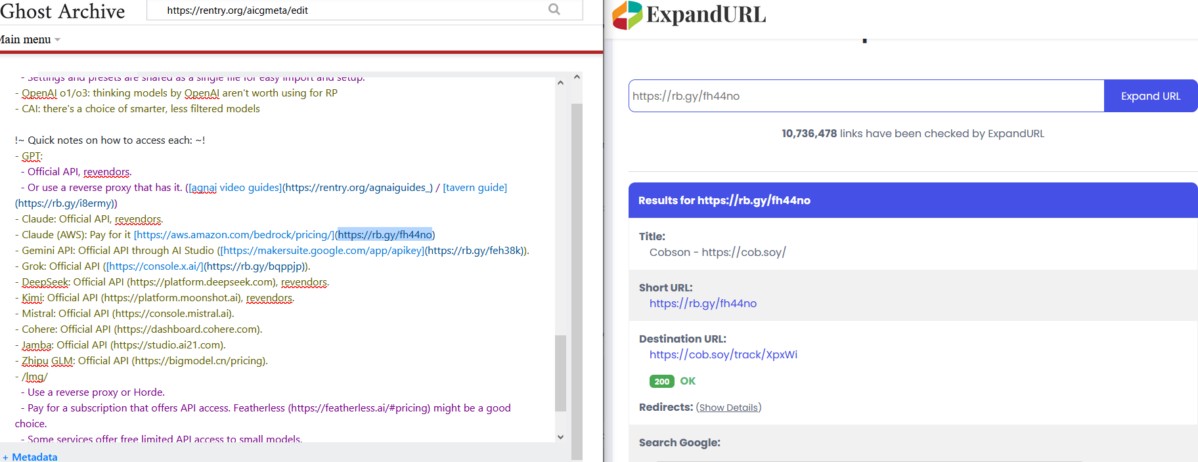
Task: Click the outer page scroll up arrow
Action: 577,77
